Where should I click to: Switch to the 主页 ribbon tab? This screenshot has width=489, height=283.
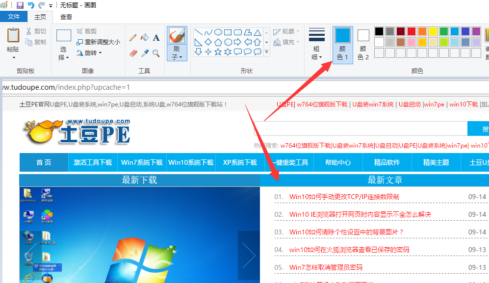[x=40, y=17]
